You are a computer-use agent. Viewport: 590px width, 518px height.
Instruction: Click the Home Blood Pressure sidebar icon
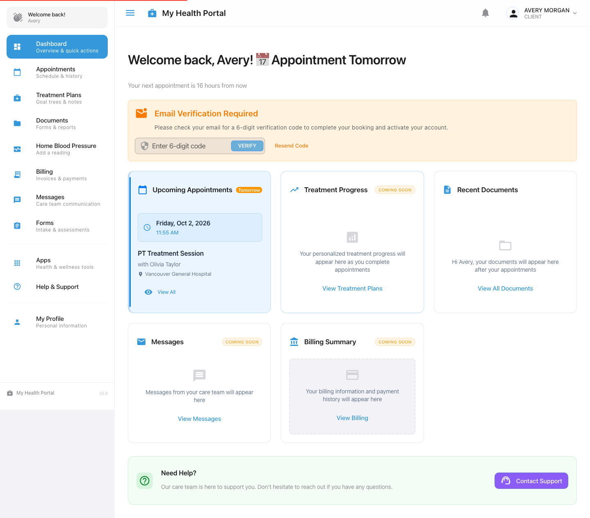(x=17, y=149)
